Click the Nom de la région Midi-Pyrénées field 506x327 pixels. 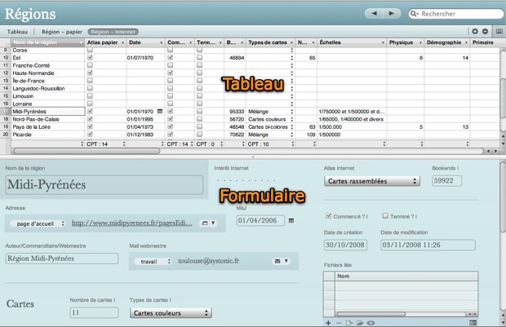coord(104,185)
